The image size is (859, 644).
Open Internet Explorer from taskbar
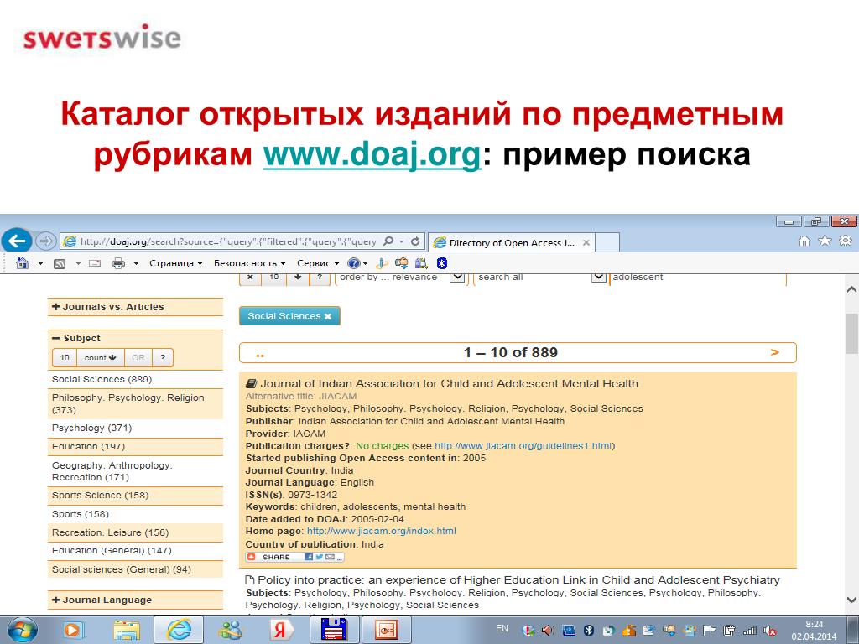pos(179,630)
